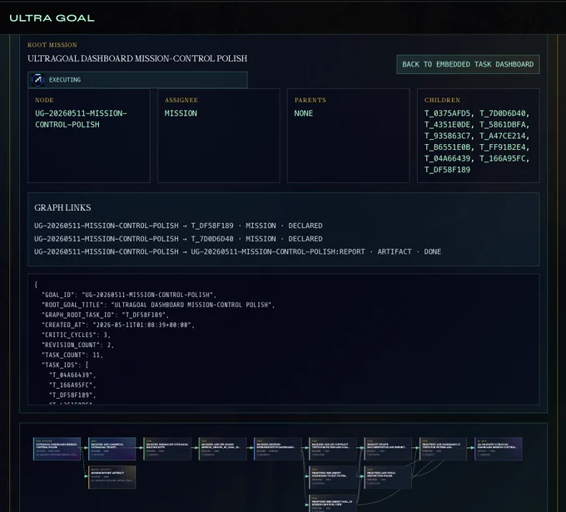
Task: Select the QA Validate Ultragoal Dashboard graph node
Action: [499, 449]
